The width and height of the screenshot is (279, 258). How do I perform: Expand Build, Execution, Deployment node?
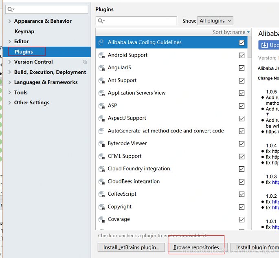10,72
